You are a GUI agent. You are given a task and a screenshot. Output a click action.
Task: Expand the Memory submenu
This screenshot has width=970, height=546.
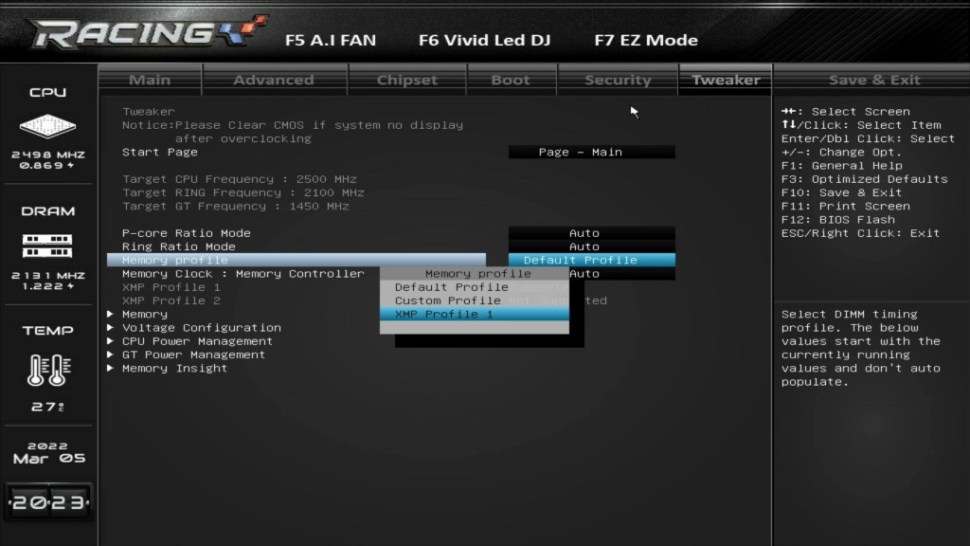(x=145, y=315)
